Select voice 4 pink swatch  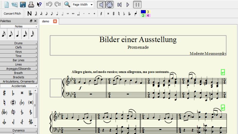(148, 15)
